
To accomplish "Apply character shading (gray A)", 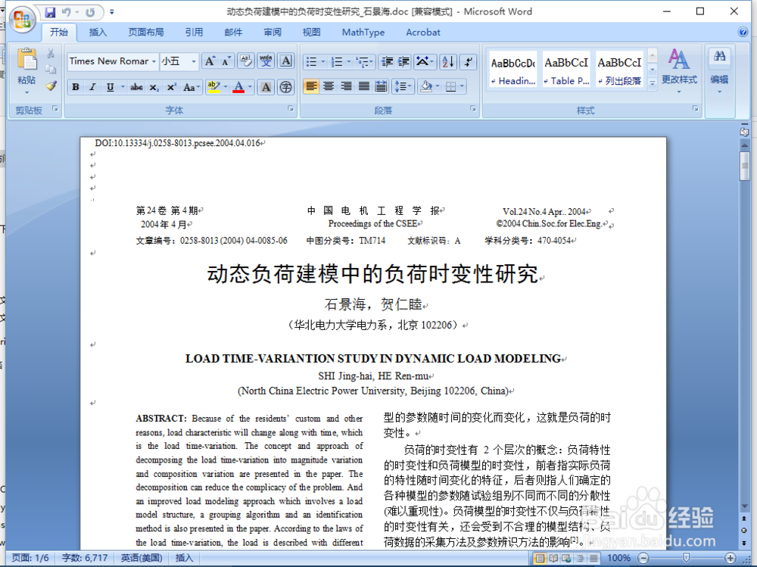I will (266, 87).
